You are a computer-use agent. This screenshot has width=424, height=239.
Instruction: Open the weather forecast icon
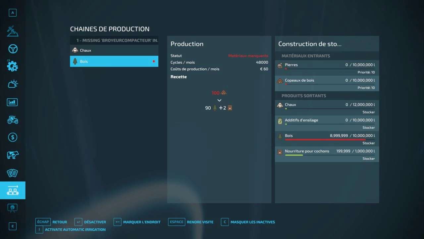click(x=13, y=84)
